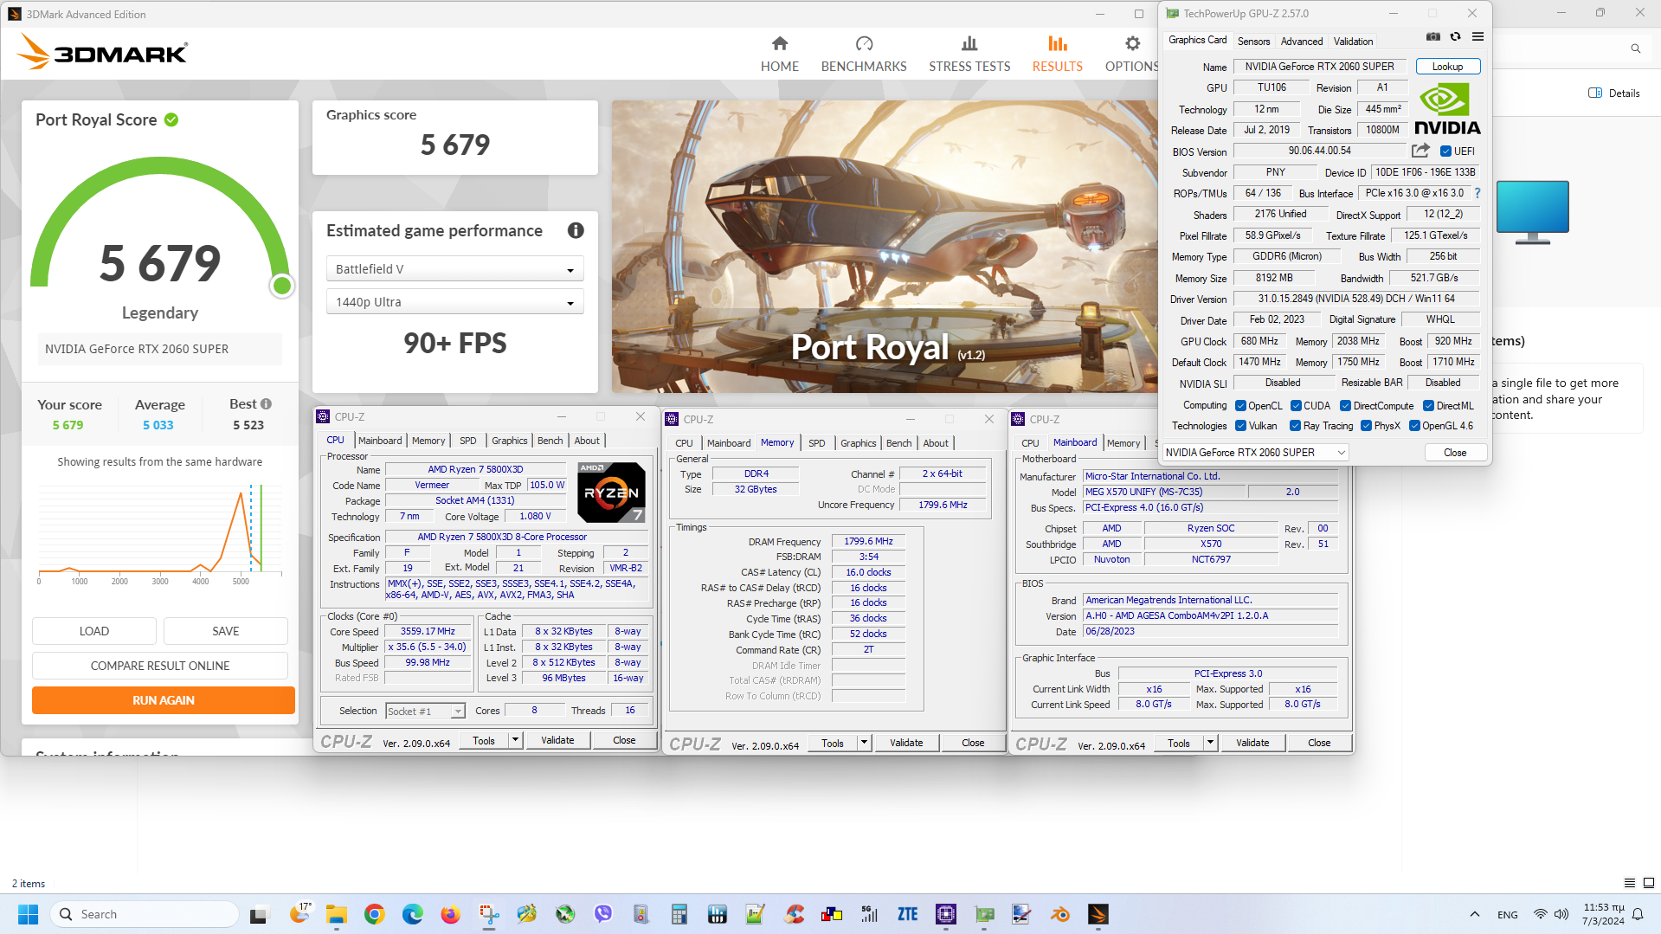Click Validate in CPU-Z Memory window

pos(906,743)
